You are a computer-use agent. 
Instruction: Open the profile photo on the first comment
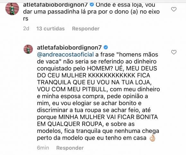click(x=12, y=9)
